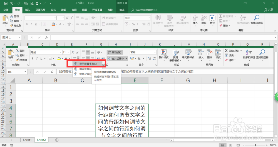This screenshot has height=147, width=278.
Task: Add a new sheet with the plus button
Action: click(x=57, y=140)
